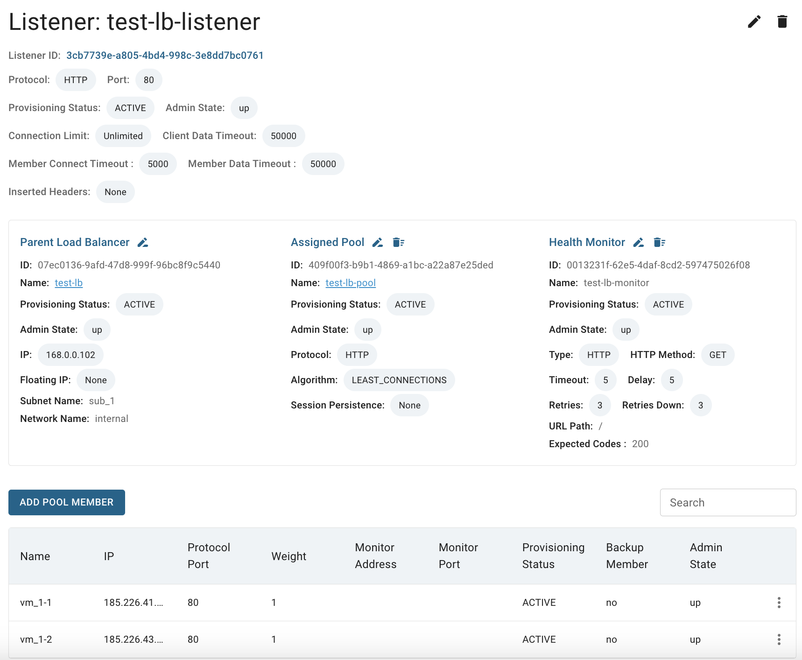Click the Admin State column header
The height and width of the screenshot is (660, 802).
[x=706, y=556]
